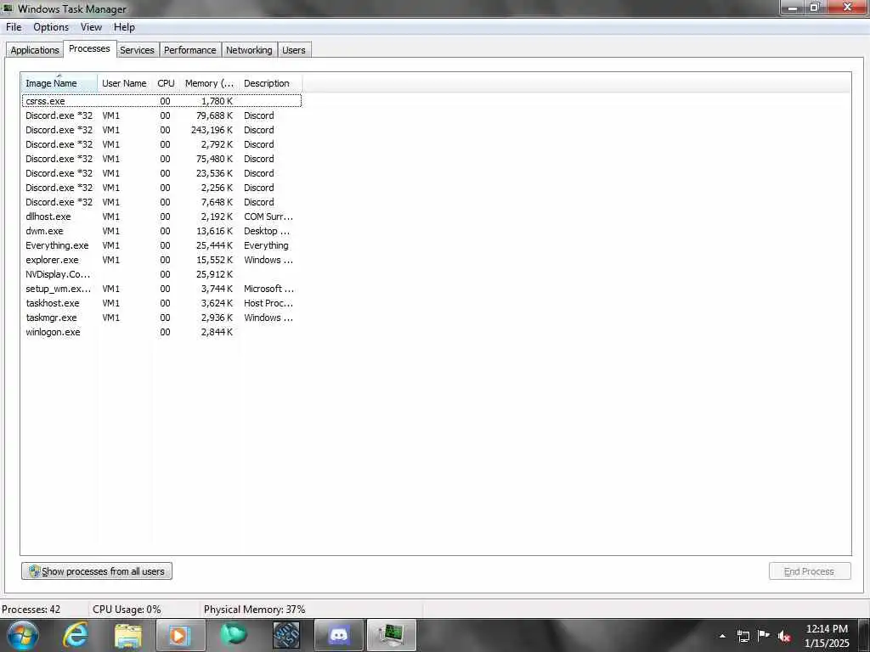This screenshot has height=652, width=870.
Task: Select the taskmgr.exe process
Action: point(161,318)
